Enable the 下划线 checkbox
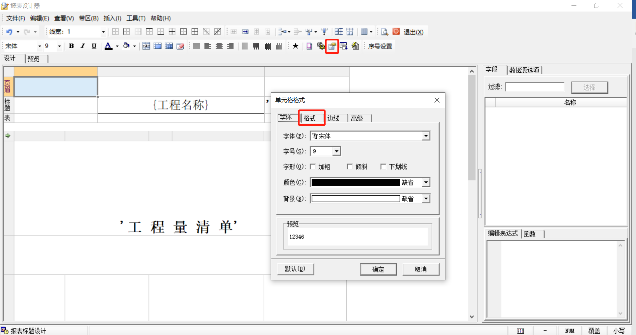Screen dimensions: 636x335 tap(383, 167)
